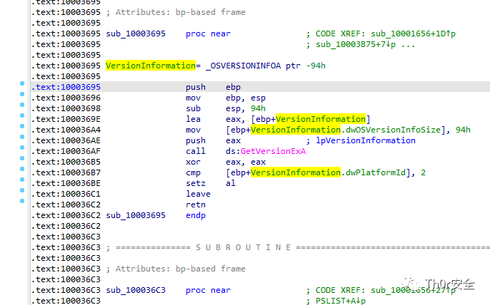This screenshot has height=305, width=490.
Task: Select dwPlatformId field operand
Action: [375, 172]
